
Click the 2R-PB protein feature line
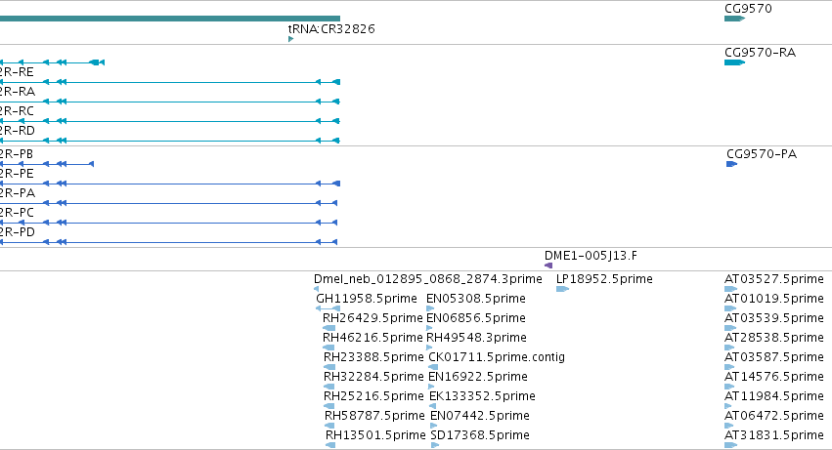(x=47, y=164)
